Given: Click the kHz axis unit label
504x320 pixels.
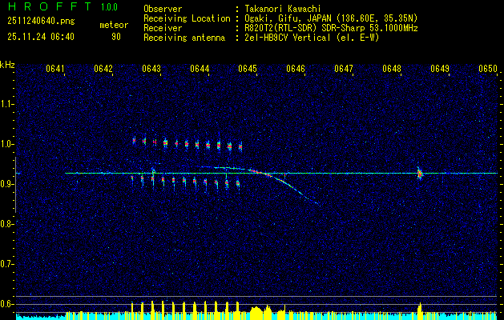Looking at the screenshot, I should (x=7, y=65).
